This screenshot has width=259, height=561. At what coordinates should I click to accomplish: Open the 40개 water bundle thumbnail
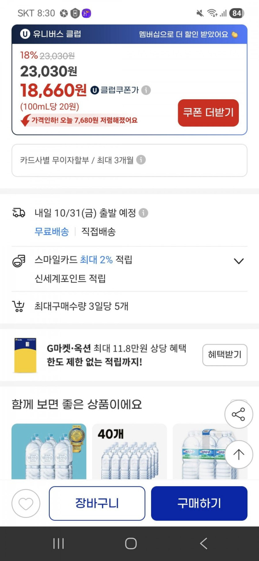129,451
